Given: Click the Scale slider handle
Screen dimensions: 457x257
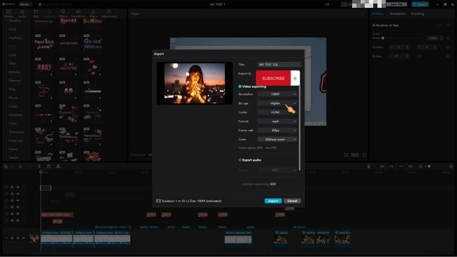Looking at the screenshot, I should click(383, 38).
